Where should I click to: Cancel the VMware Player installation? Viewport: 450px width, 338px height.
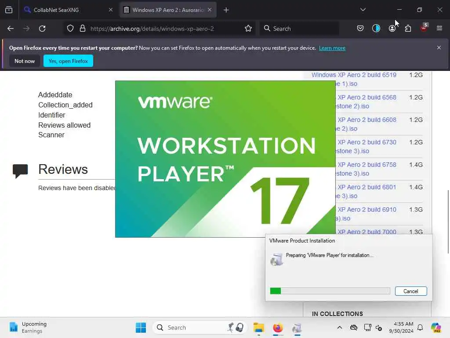tap(411, 291)
